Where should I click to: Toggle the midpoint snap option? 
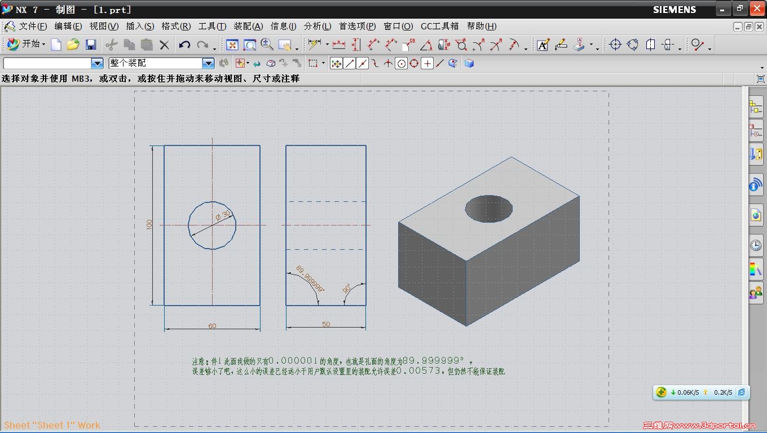tap(363, 64)
